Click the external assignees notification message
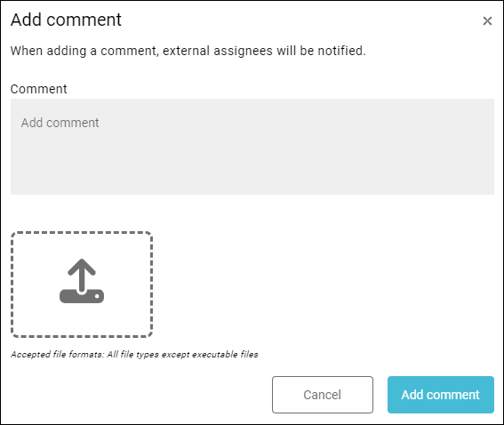This screenshot has height=425, width=504. point(188,51)
